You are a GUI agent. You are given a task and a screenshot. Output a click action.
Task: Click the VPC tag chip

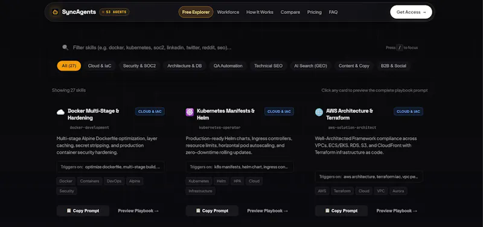click(381, 191)
